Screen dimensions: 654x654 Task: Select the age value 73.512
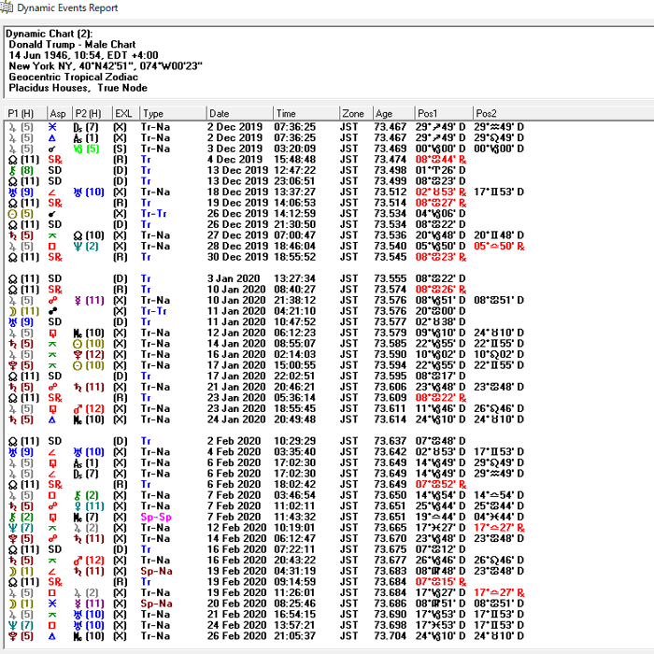coord(391,192)
